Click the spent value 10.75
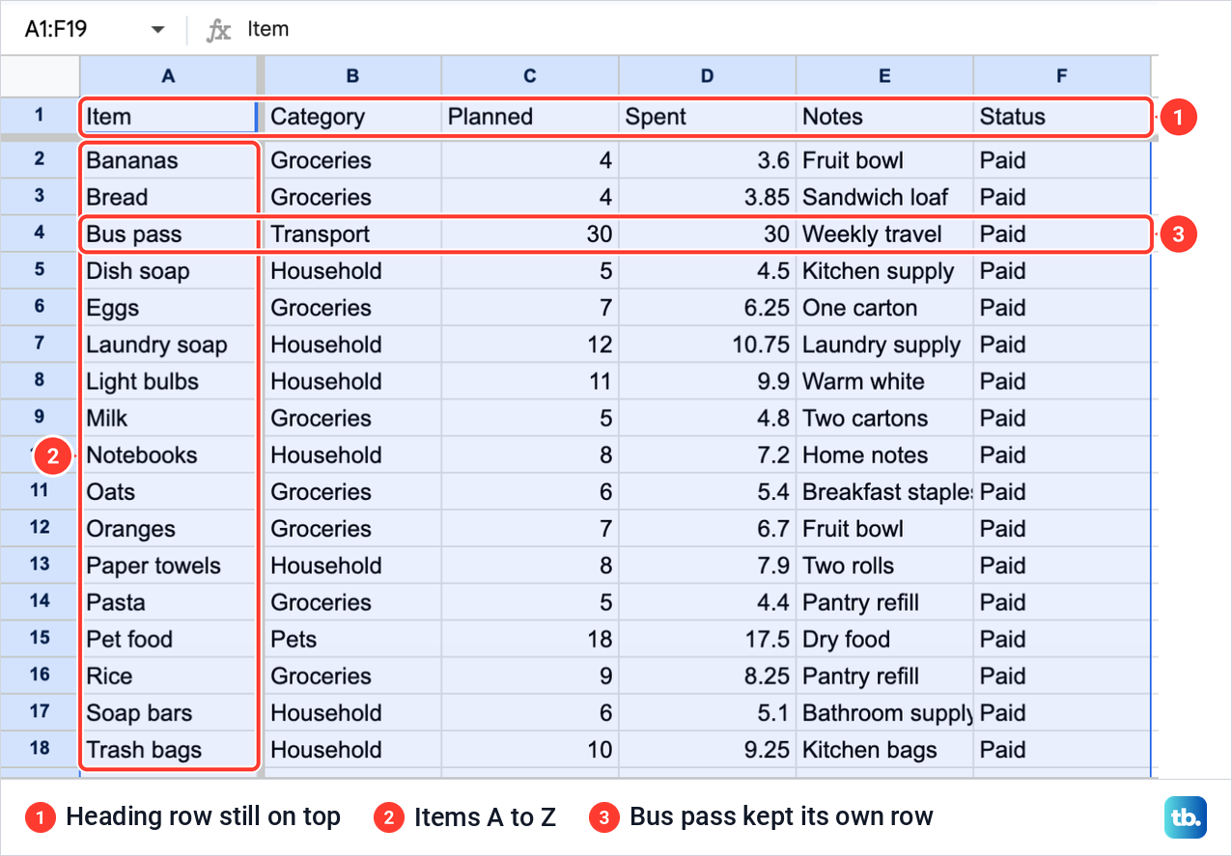1232x856 pixels. click(x=708, y=345)
